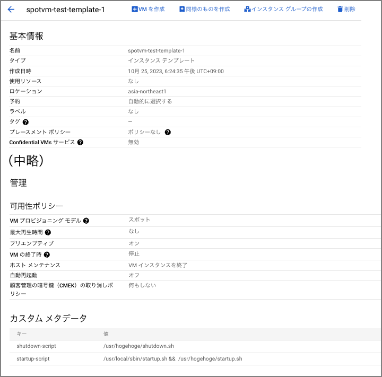Click the trash 削除 icon
This screenshot has height=377, width=382.
coord(340,10)
